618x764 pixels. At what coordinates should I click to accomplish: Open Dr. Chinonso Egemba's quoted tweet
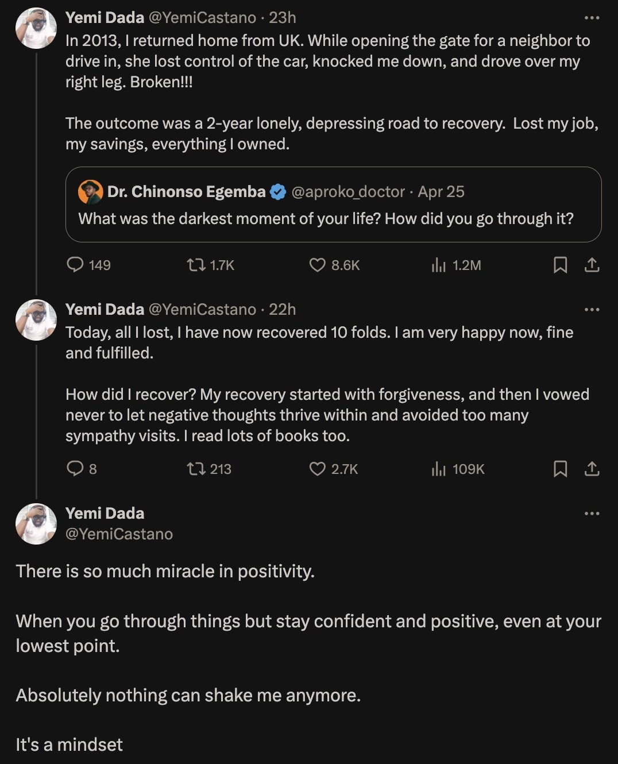point(326,219)
